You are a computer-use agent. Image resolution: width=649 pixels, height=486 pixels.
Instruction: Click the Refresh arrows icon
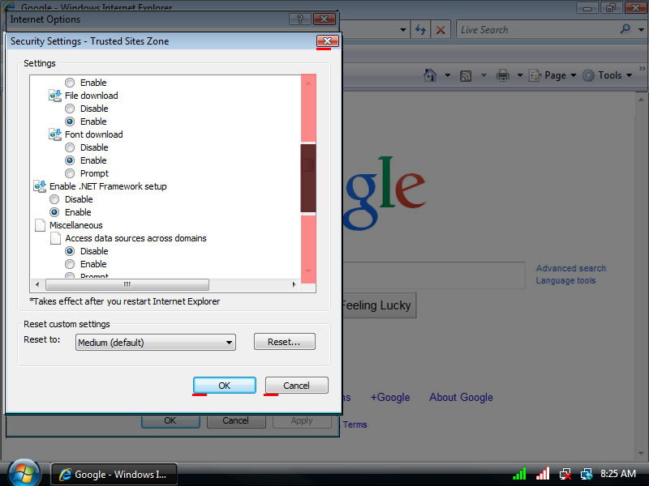(420, 30)
